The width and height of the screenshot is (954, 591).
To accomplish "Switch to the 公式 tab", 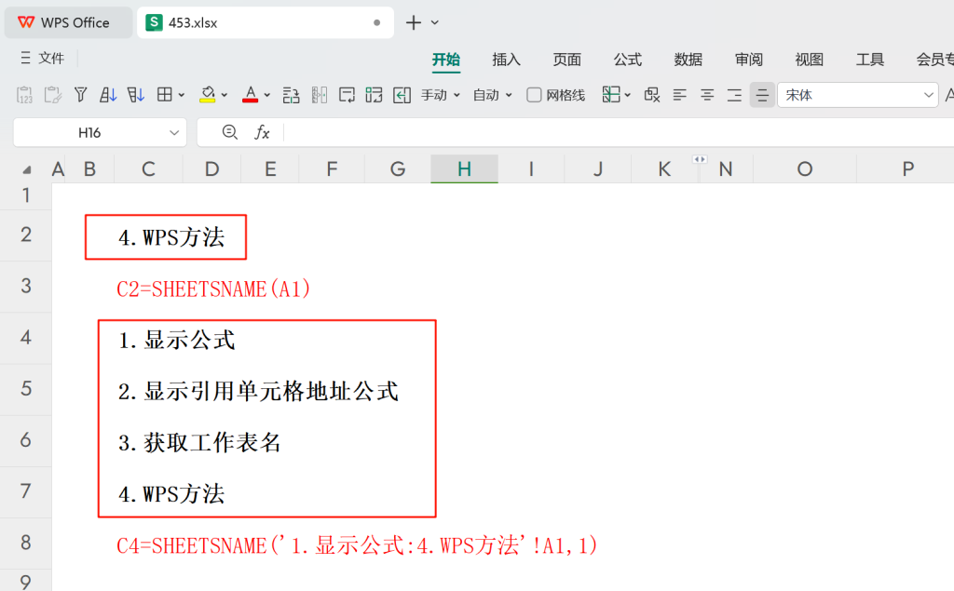I will click(627, 60).
